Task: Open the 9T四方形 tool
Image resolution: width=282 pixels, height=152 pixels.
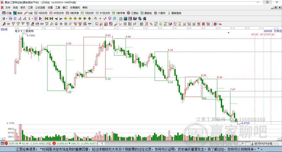Action: [103, 13]
